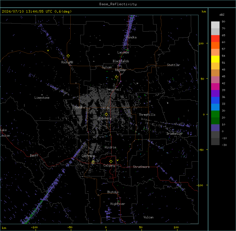Screen dimensions: 236x231
Task: Click the Airdrie city label
Action: pos(111,147)
